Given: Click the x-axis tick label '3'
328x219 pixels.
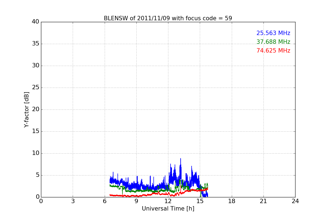Looking at the screenshot, I should pos(73,201).
